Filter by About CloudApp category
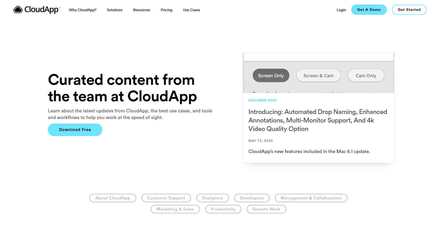The height and width of the screenshot is (228, 437). point(113,198)
